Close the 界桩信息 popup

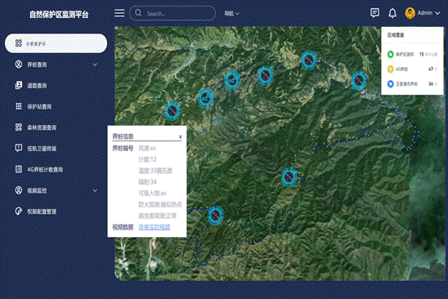[181, 136]
